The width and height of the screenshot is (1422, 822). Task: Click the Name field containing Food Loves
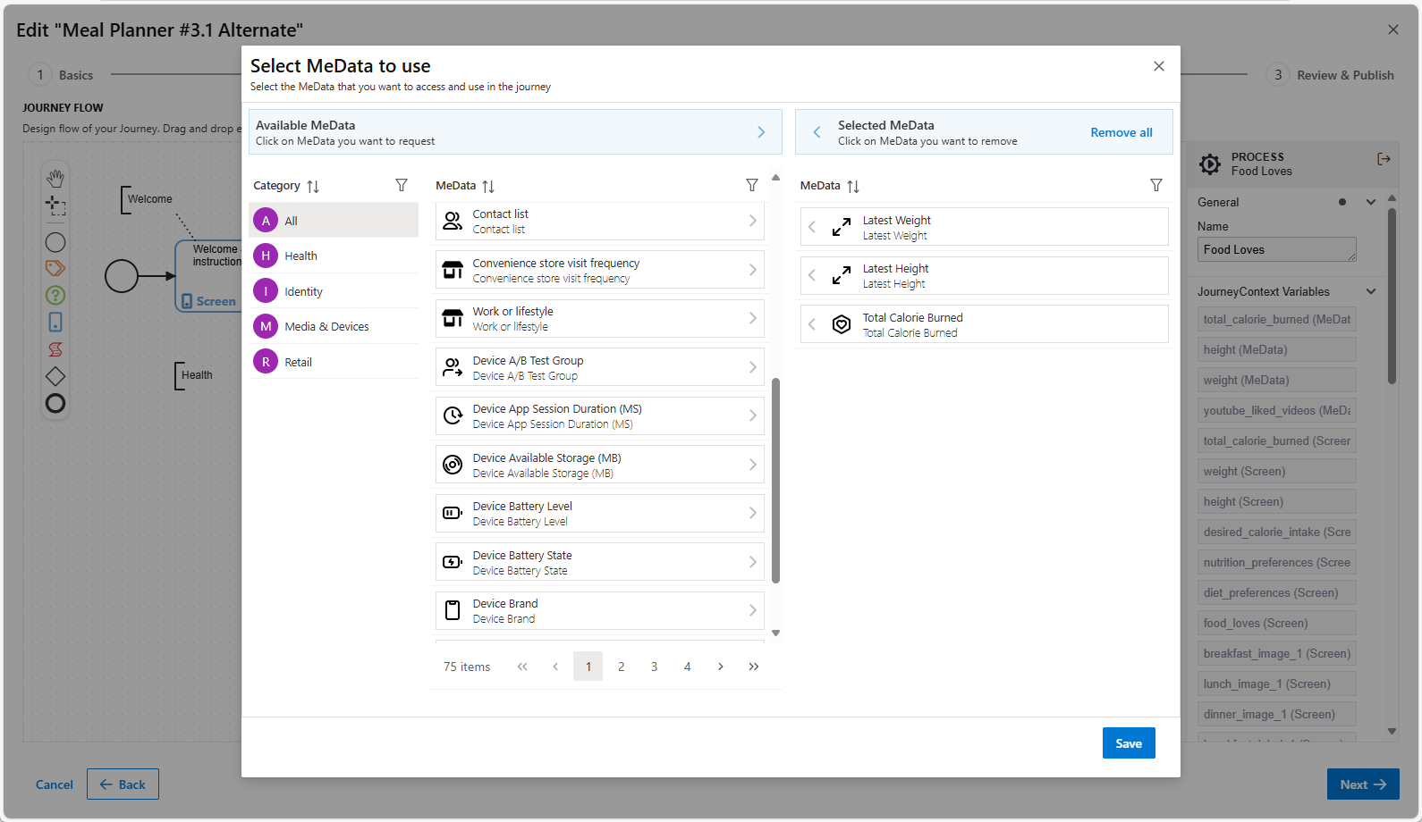click(1277, 249)
